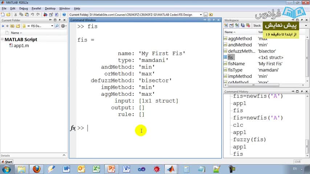Open MATLAB Help question mark icon
Image resolution: width=310 pixels, height=174 pixels.
(x=64, y=14)
